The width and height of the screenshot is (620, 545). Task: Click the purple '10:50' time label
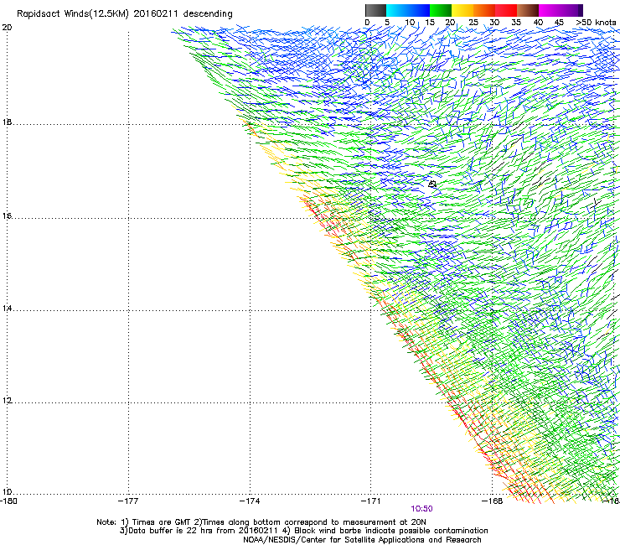[421, 509]
